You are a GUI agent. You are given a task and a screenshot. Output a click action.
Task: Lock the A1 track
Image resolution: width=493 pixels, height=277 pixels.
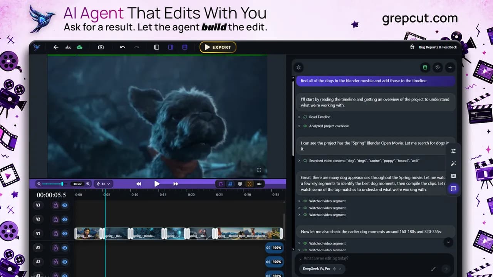(55, 248)
